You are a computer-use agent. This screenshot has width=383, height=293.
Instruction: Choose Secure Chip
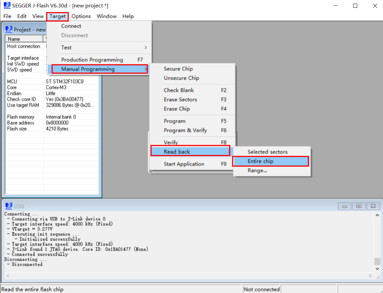click(x=192, y=69)
